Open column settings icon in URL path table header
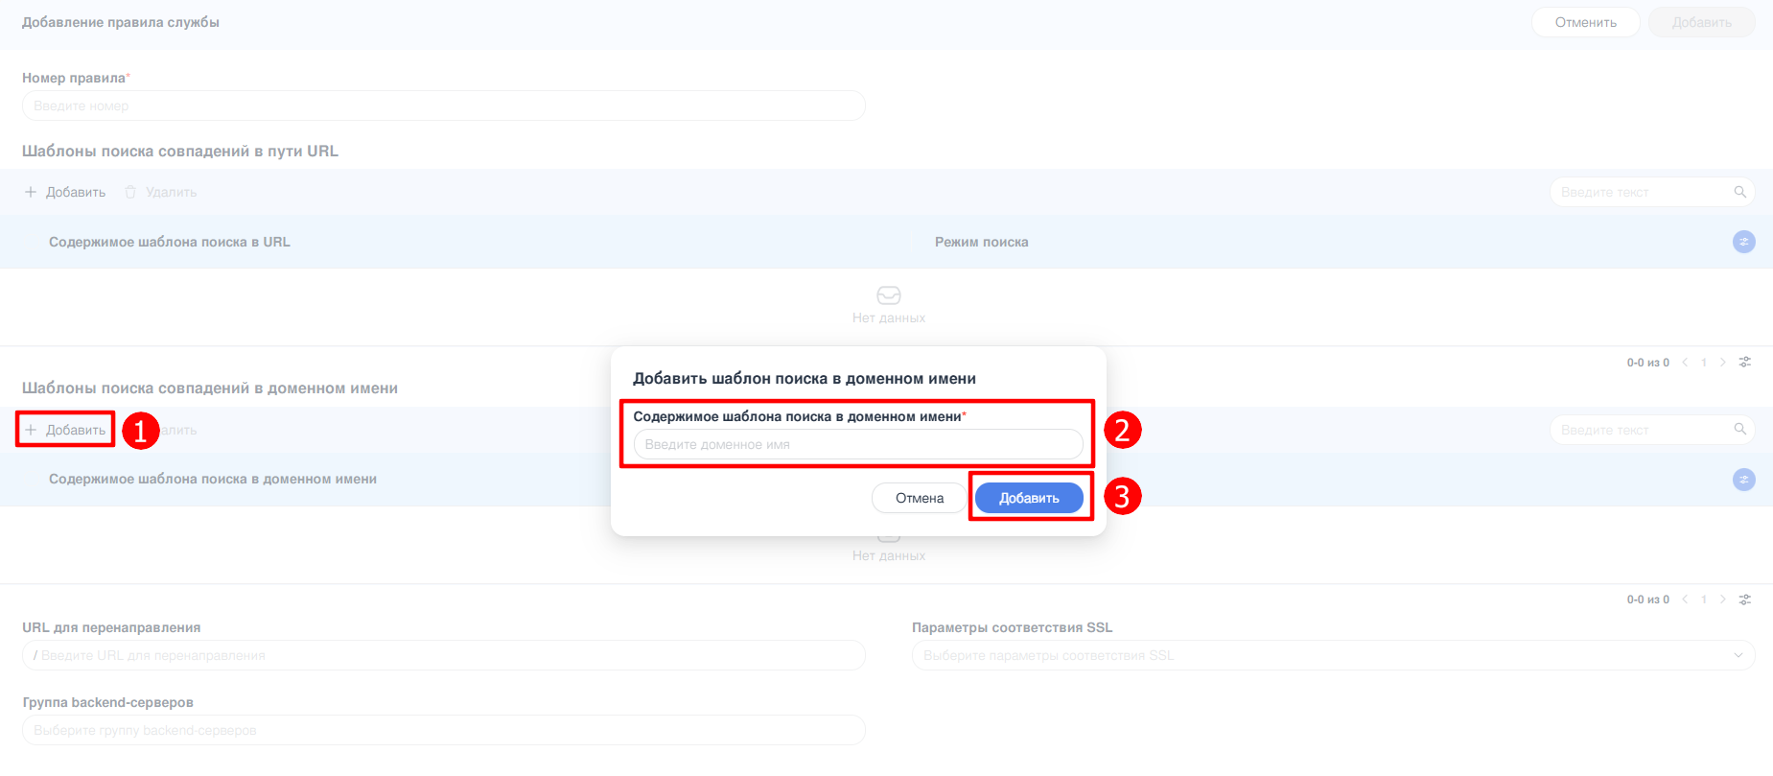 point(1743,242)
